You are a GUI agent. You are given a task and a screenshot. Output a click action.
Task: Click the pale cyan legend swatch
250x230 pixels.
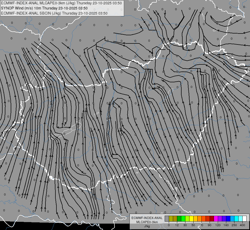click(240, 218)
